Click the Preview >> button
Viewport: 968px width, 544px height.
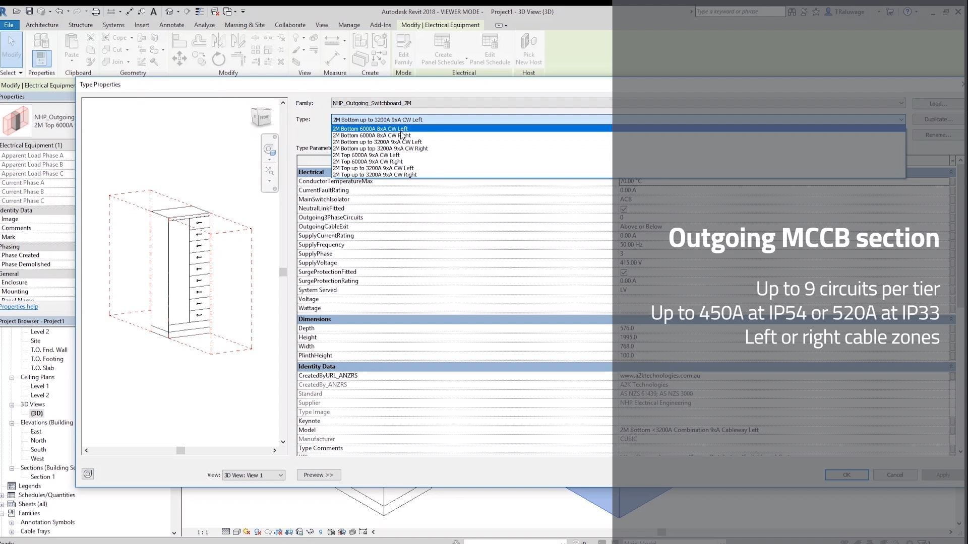(x=319, y=474)
